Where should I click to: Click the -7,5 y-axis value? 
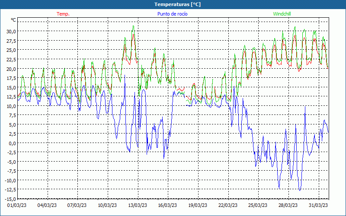[x=12, y=172]
